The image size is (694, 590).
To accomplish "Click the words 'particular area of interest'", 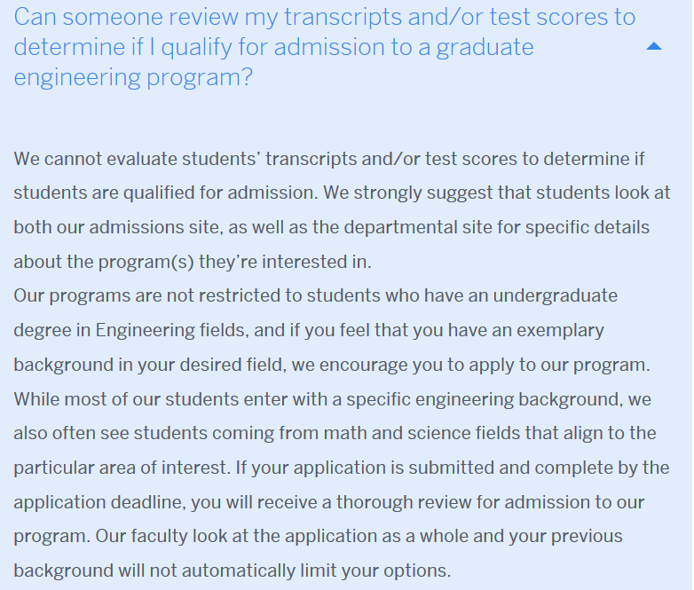I will [x=122, y=468].
